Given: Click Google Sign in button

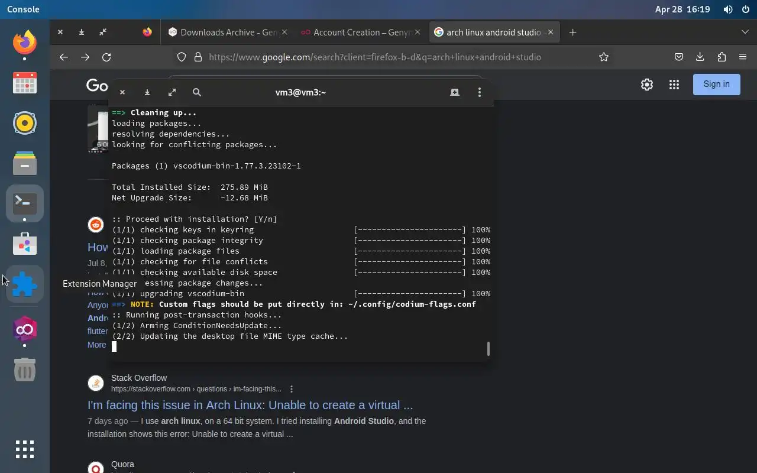Looking at the screenshot, I should (716, 84).
